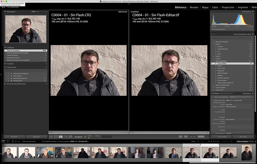Open the toolbar content dropdown next to Hecho

[207, 137]
